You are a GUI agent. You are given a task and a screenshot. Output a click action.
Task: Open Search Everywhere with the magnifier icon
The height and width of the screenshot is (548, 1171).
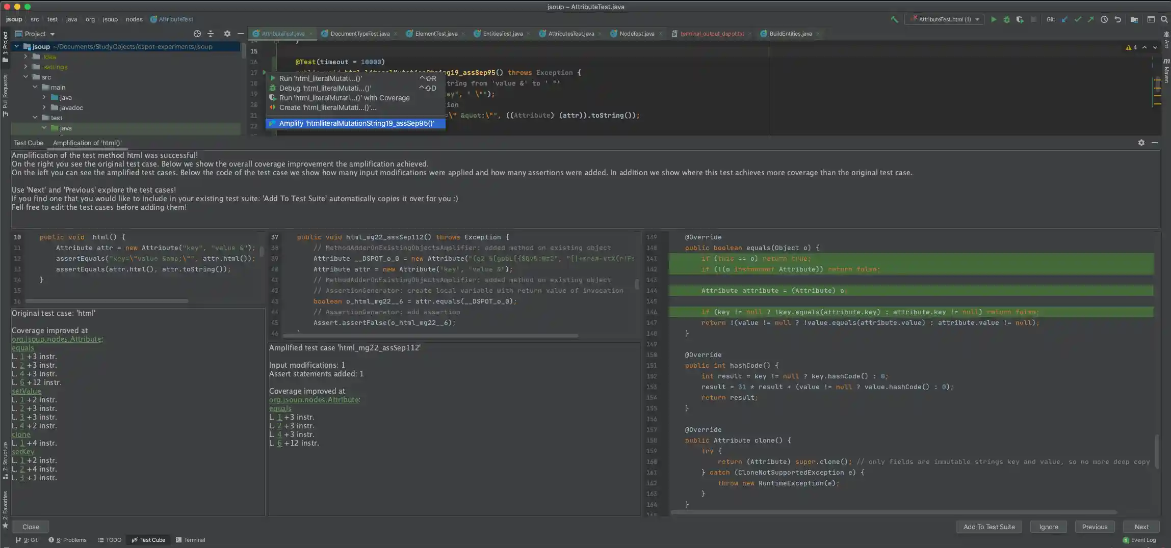point(1165,19)
